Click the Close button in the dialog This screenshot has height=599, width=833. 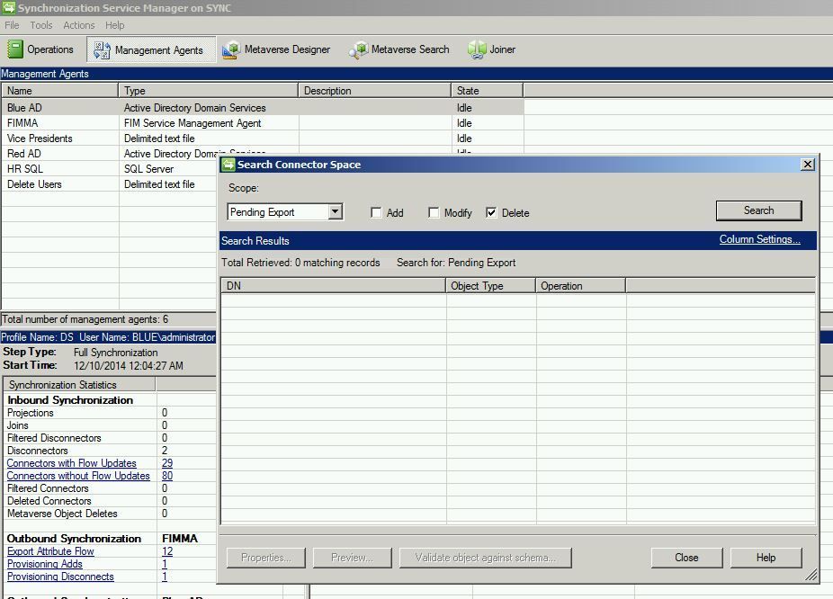(686, 558)
